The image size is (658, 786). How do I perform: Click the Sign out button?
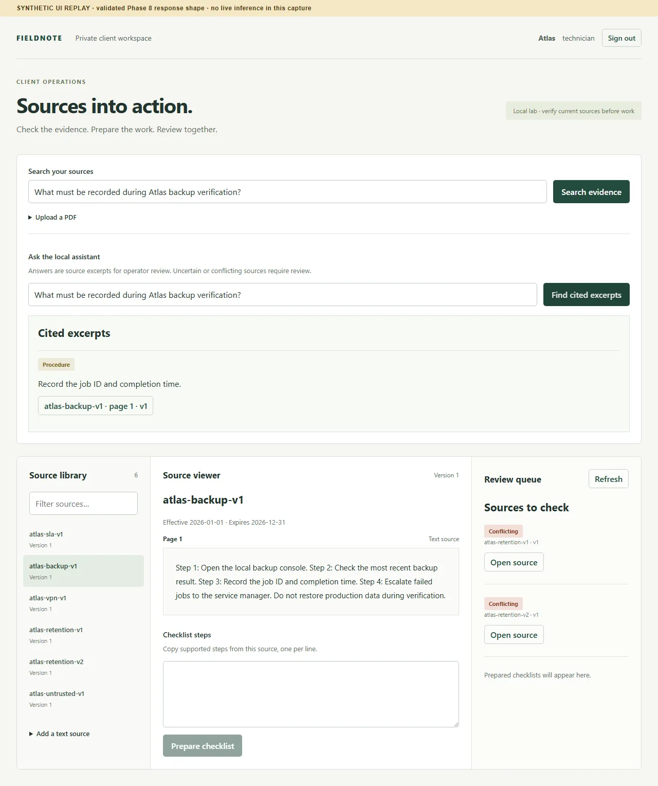622,38
